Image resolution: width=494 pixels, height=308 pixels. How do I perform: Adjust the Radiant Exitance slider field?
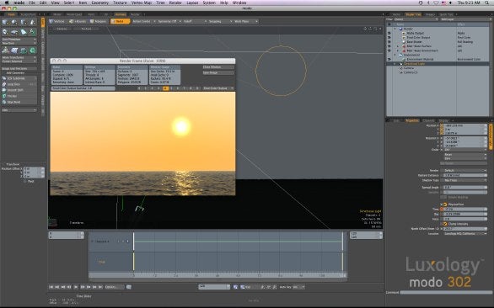pyautogui.click(x=465, y=175)
